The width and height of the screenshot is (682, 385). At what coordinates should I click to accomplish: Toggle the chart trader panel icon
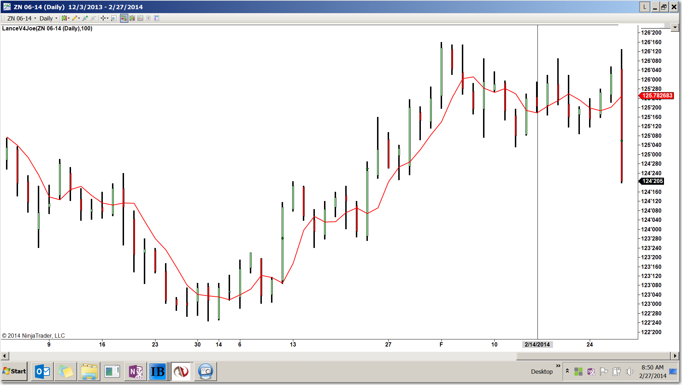(124, 18)
